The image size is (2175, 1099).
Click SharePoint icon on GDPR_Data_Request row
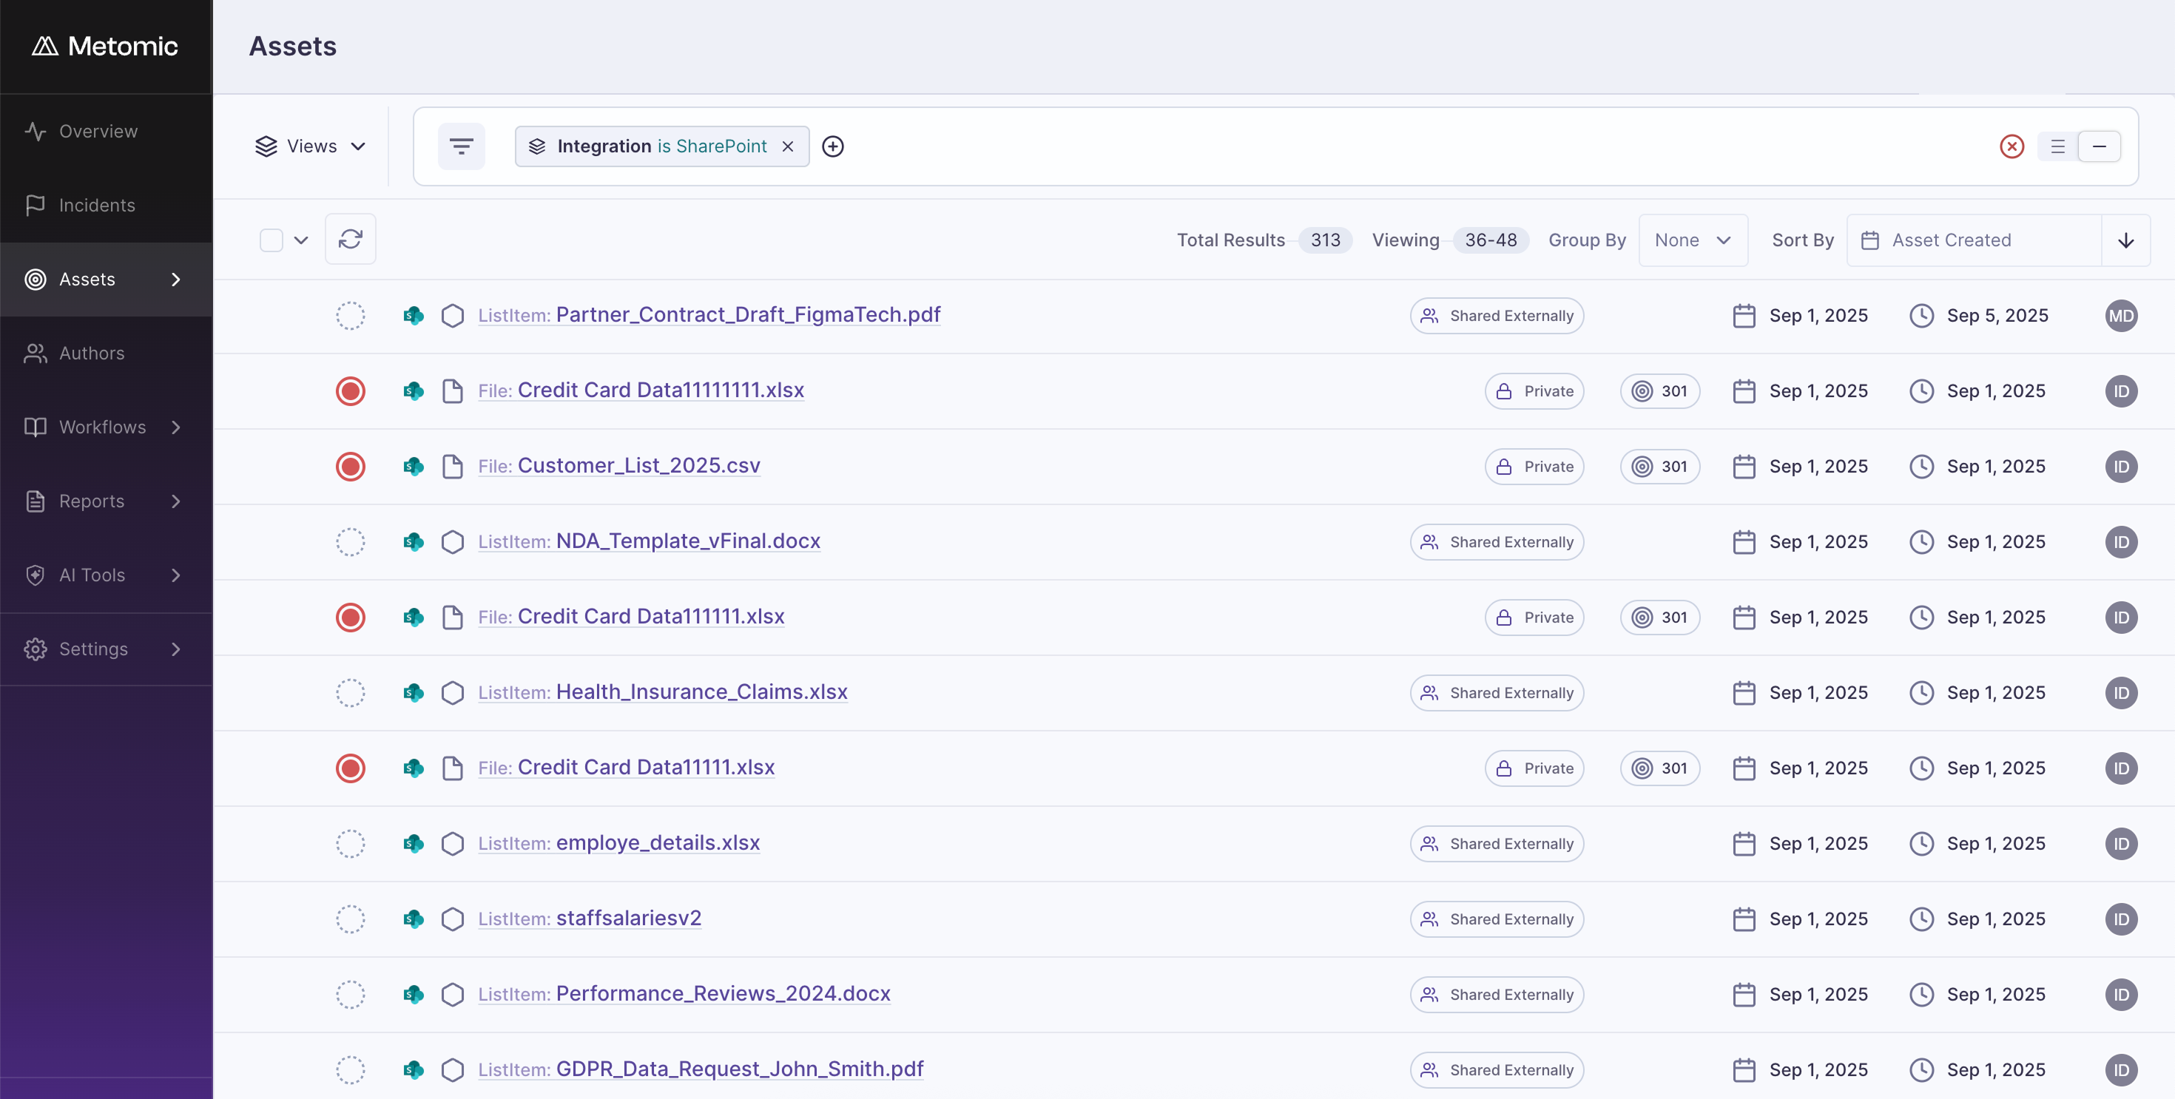[413, 1069]
